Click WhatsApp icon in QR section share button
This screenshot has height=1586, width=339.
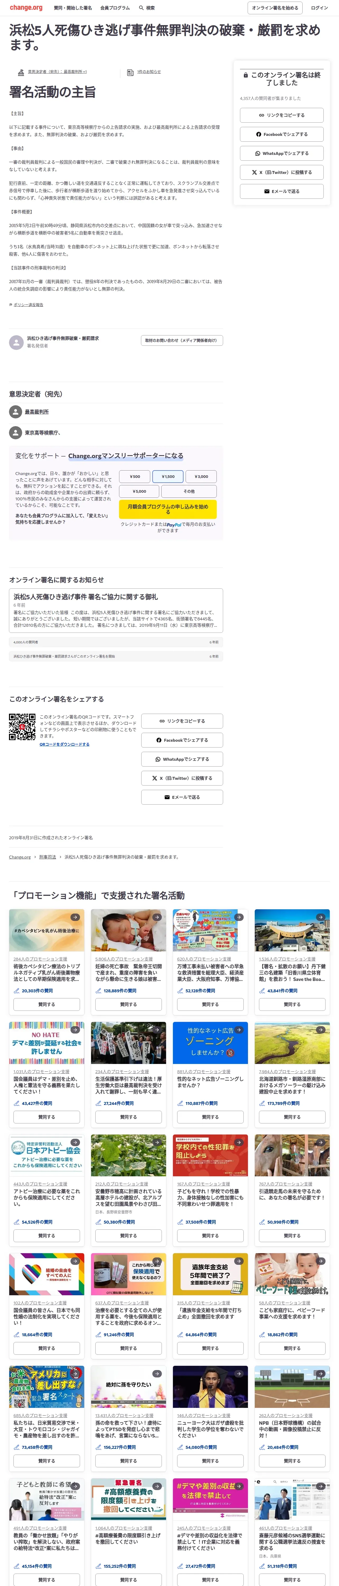pos(158,759)
